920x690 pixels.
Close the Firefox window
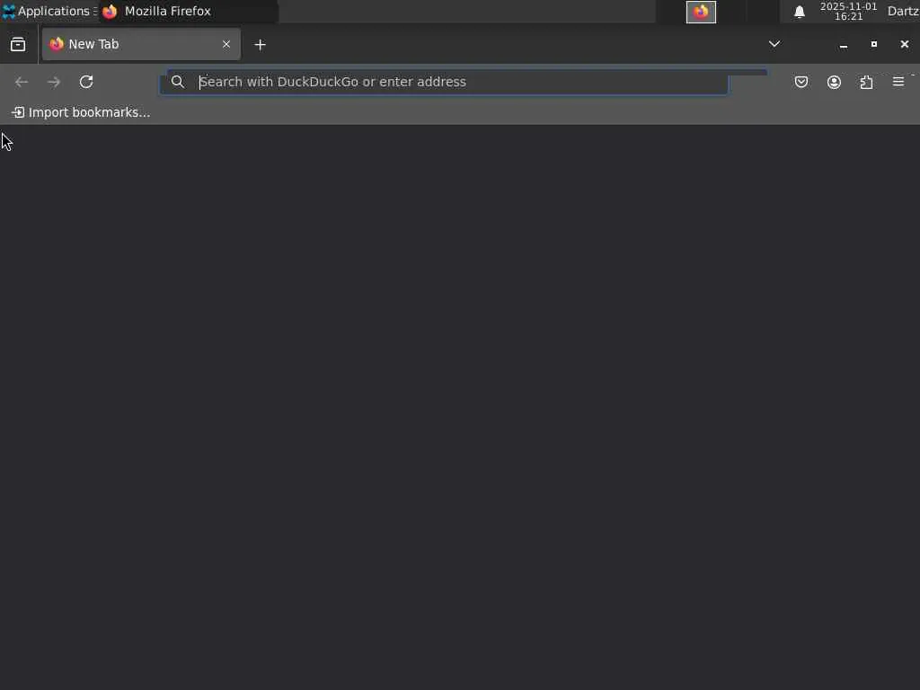click(905, 44)
